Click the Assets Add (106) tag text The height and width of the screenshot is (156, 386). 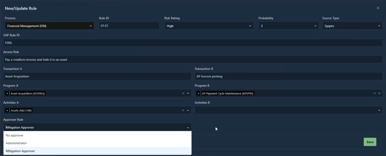[21, 110]
